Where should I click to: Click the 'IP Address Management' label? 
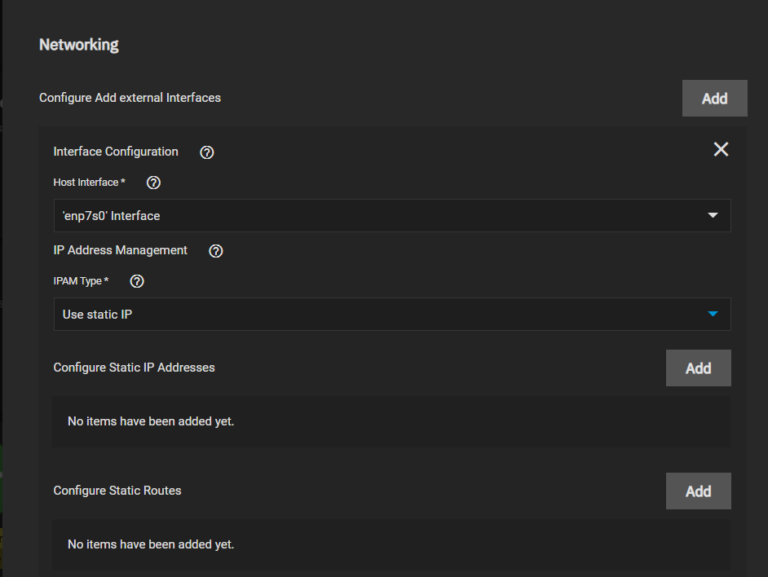coord(121,250)
